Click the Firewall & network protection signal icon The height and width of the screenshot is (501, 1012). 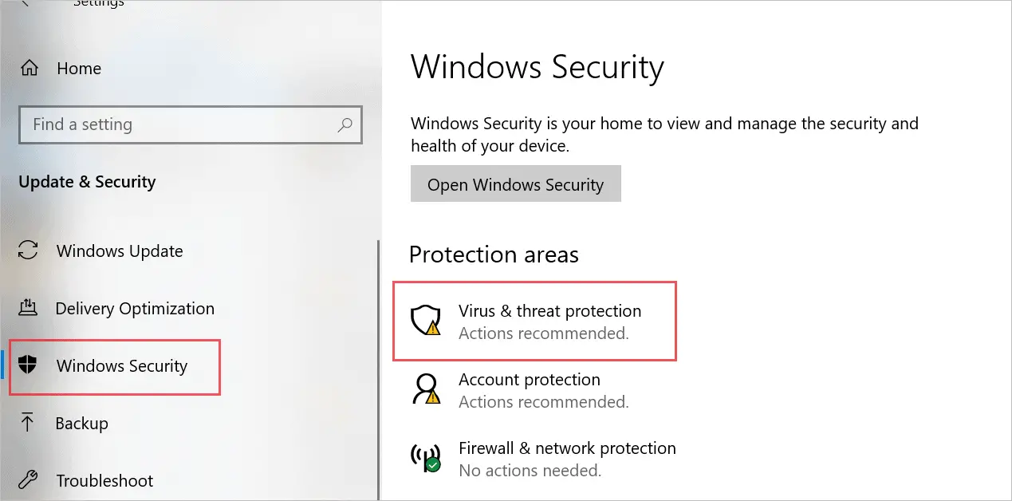[x=425, y=458]
